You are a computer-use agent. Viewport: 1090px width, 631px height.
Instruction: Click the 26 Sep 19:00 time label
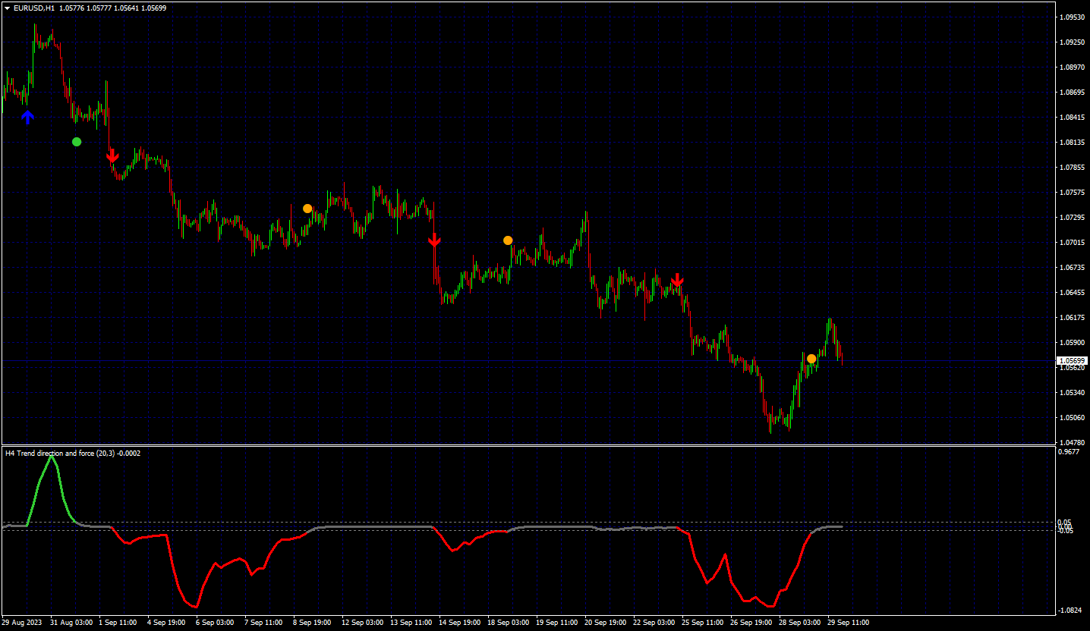(x=751, y=622)
